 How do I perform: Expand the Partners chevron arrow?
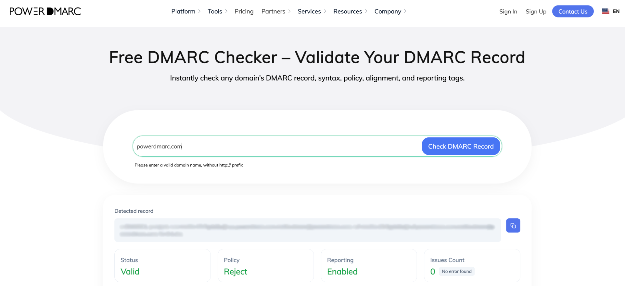click(290, 11)
